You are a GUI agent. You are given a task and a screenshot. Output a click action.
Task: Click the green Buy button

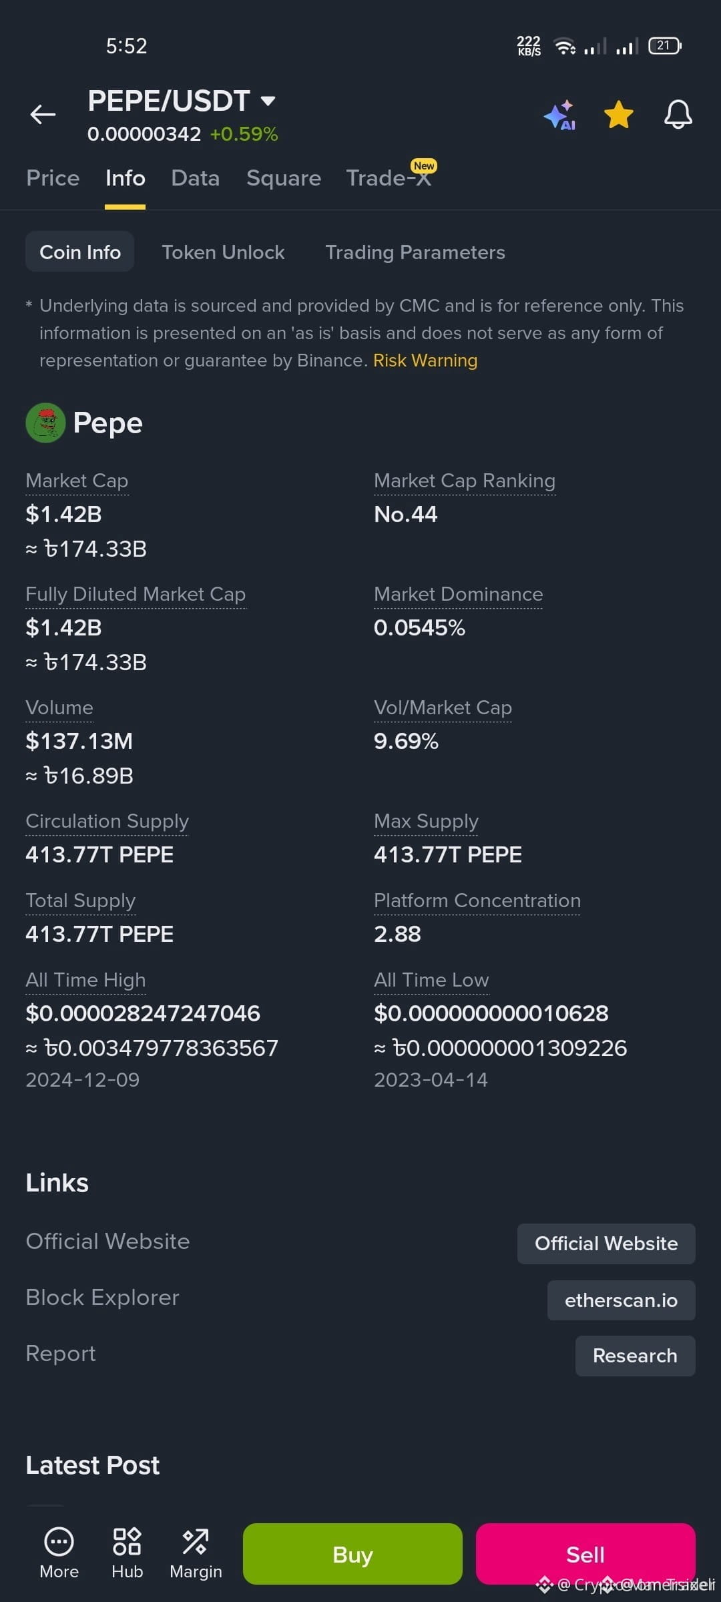352,1554
